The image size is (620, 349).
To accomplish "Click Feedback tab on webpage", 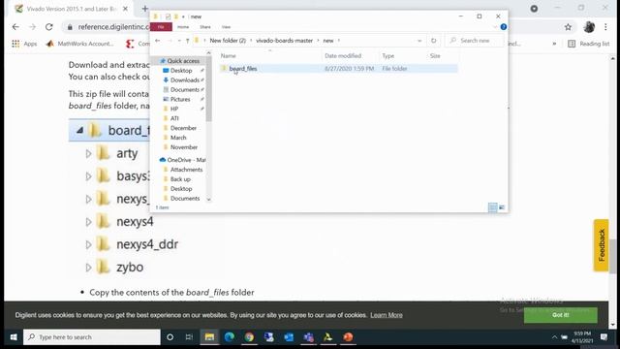I will pos(601,245).
